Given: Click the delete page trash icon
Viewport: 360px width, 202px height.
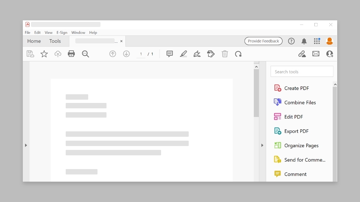Looking at the screenshot, I should pyautogui.click(x=225, y=54).
